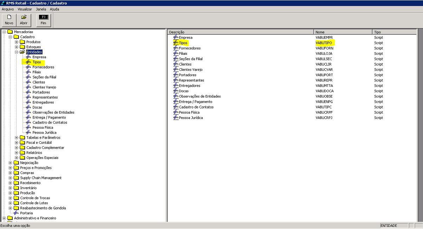Expand the Operações Especiais node
This screenshot has width=423, height=229.
(x=16, y=158)
